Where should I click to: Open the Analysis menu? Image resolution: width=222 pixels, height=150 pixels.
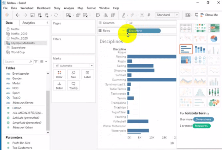pos(69,8)
